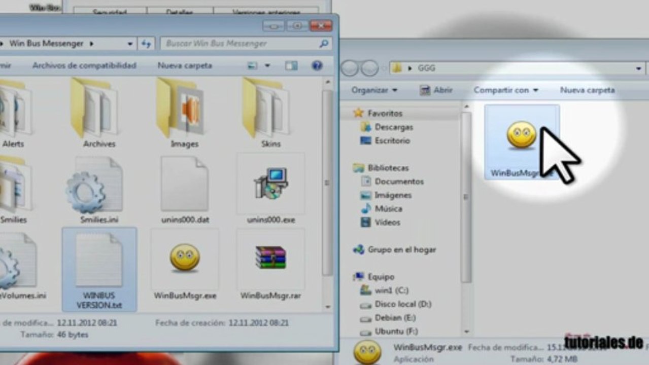Click Abrir in GGG window toolbar
Screen dimensions: 649x365
coord(436,90)
